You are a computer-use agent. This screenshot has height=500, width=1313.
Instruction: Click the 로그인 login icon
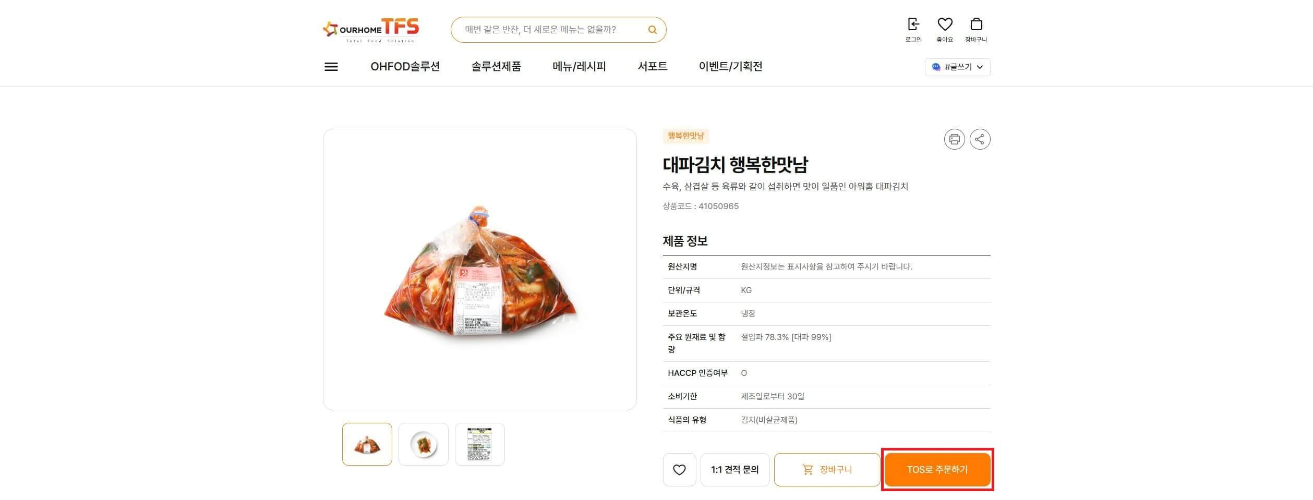pyautogui.click(x=913, y=24)
